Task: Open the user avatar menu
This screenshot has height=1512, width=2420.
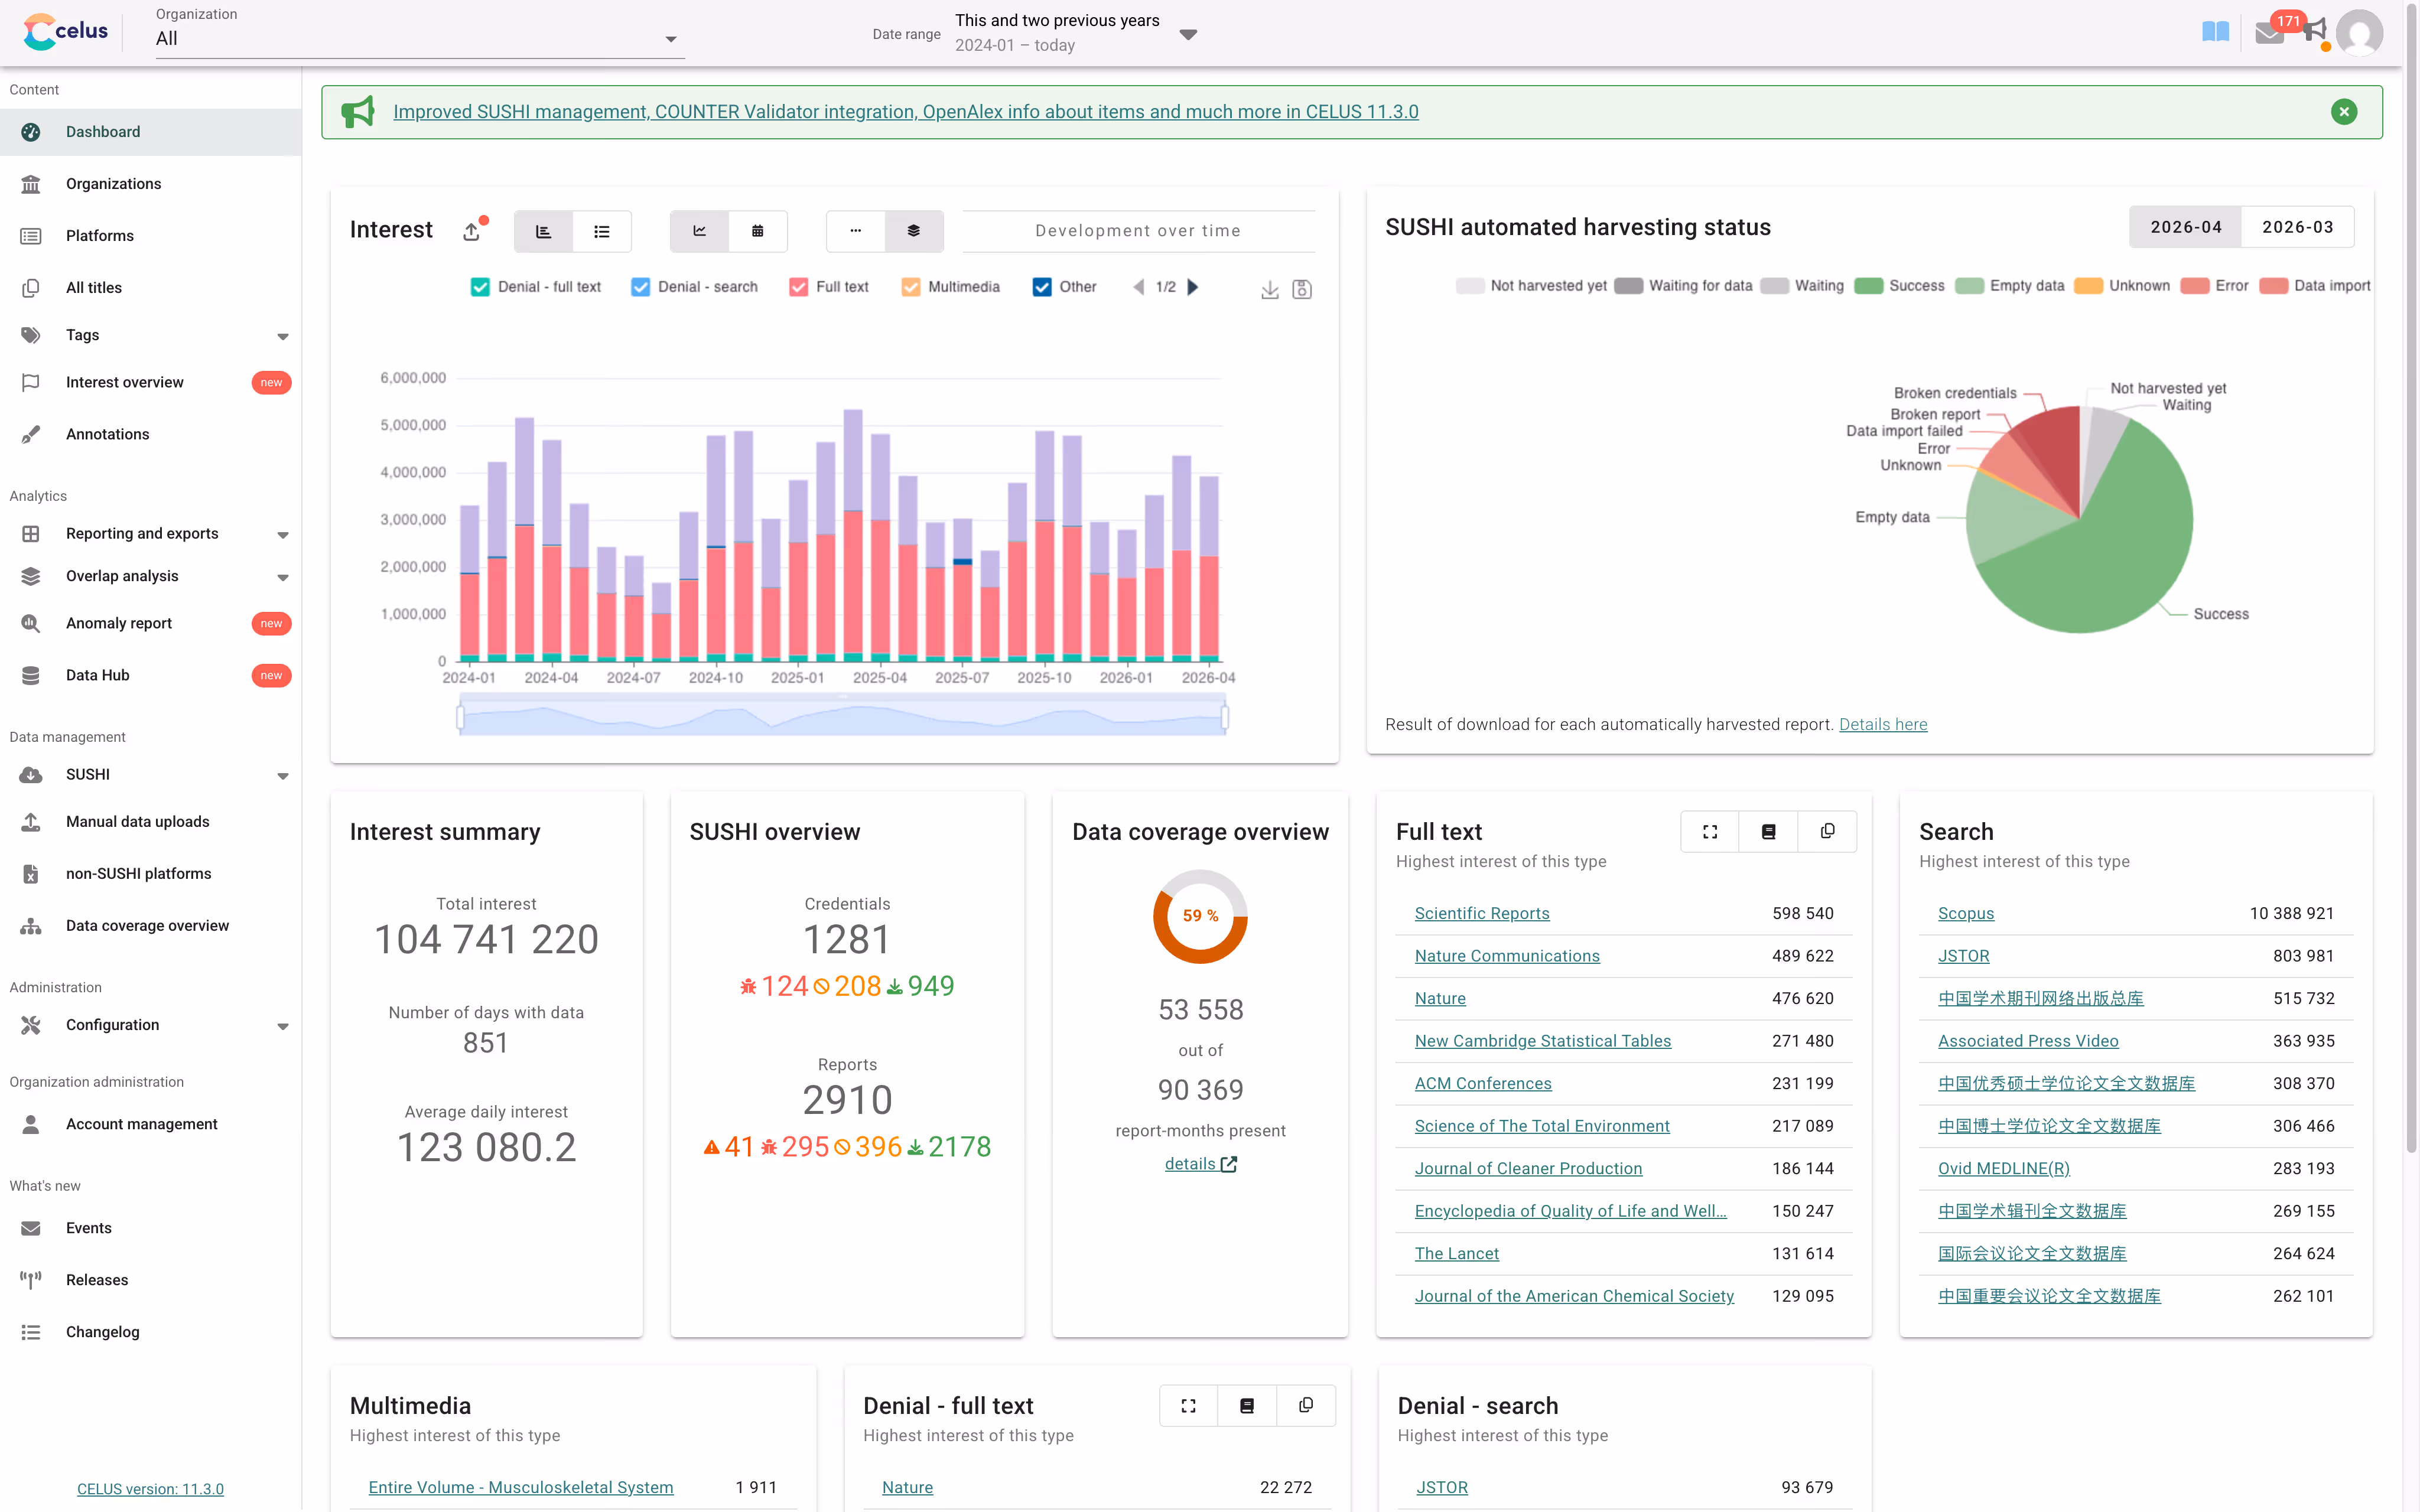Action: click(x=2359, y=33)
